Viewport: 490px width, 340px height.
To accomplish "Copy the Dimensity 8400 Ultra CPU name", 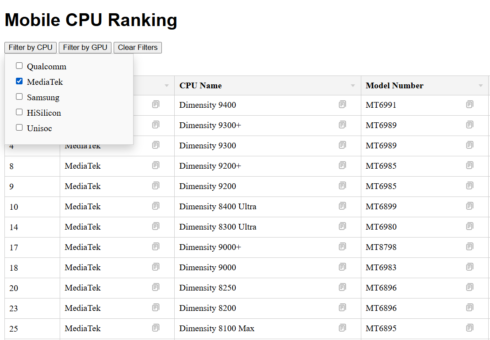I will pyautogui.click(x=342, y=206).
